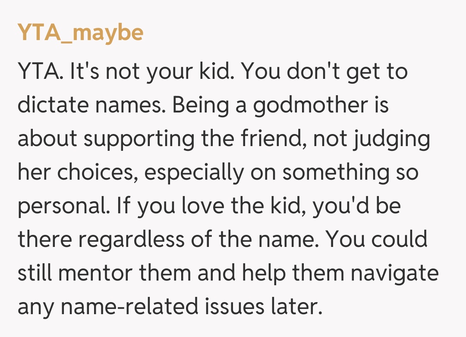Viewport: 466px width, 337px height.
Task: Click the word "personal." in the comment
Action: click(63, 206)
